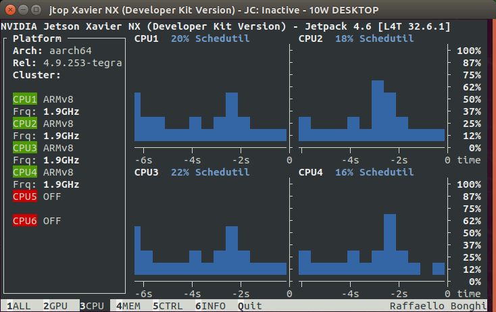Click the Platform panel title

click(x=37, y=38)
